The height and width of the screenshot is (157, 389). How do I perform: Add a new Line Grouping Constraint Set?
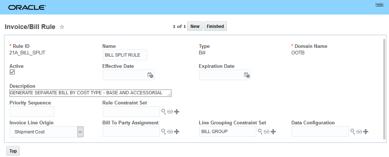273,132
